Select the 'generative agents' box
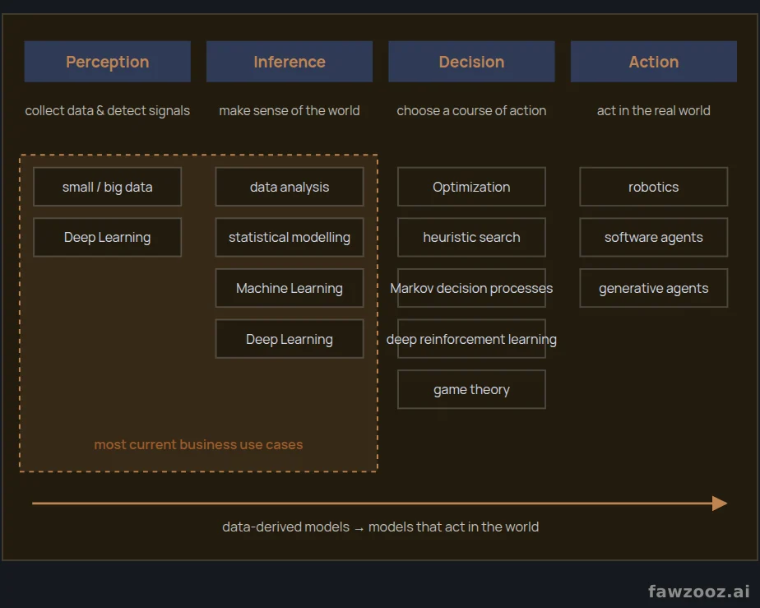This screenshot has width=760, height=608. [654, 288]
